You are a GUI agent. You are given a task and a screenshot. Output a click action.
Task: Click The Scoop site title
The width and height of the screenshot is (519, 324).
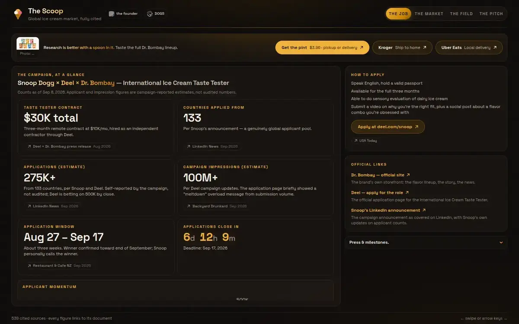point(45,11)
